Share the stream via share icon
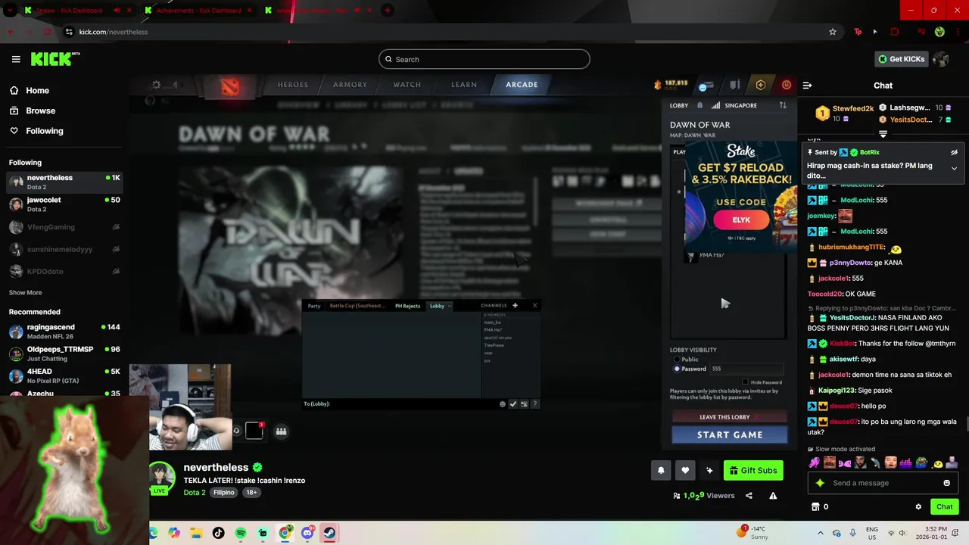This screenshot has height=545, width=969. (x=749, y=496)
